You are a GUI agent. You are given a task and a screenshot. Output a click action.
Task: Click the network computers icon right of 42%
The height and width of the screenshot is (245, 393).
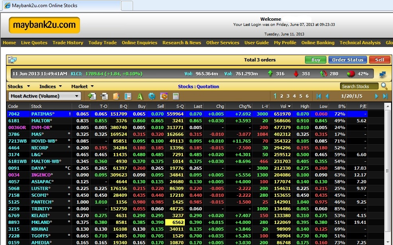[383, 74]
